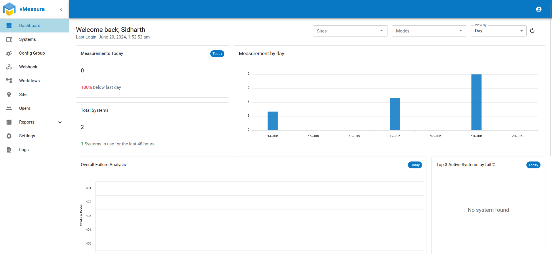This screenshot has width=552, height=254.
Task: Select the Webhook icon in the sidebar
Action: point(9,67)
